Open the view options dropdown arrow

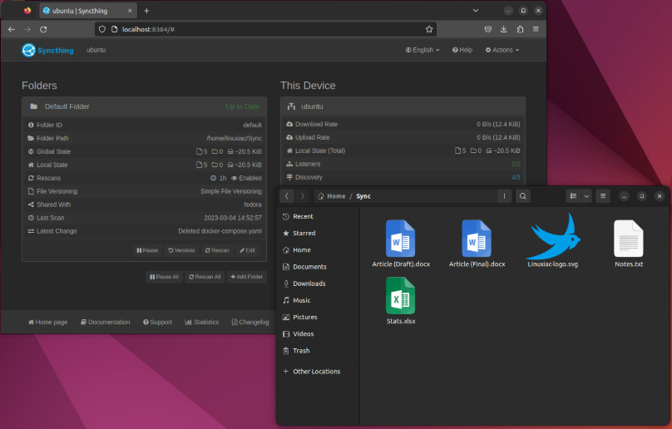pos(586,196)
